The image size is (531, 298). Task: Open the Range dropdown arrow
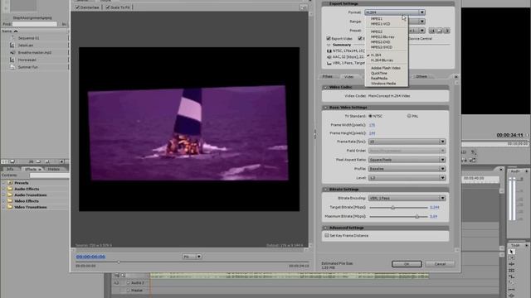pyautogui.click(x=422, y=22)
